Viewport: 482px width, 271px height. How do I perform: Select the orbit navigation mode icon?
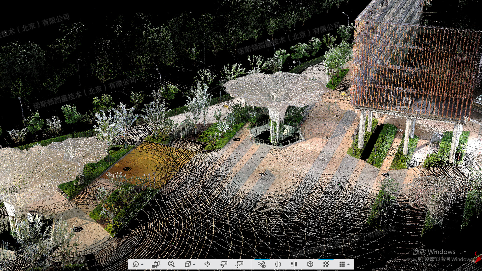[135, 264]
